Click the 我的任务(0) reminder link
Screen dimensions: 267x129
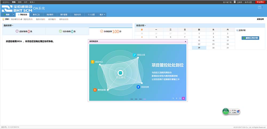28,19
